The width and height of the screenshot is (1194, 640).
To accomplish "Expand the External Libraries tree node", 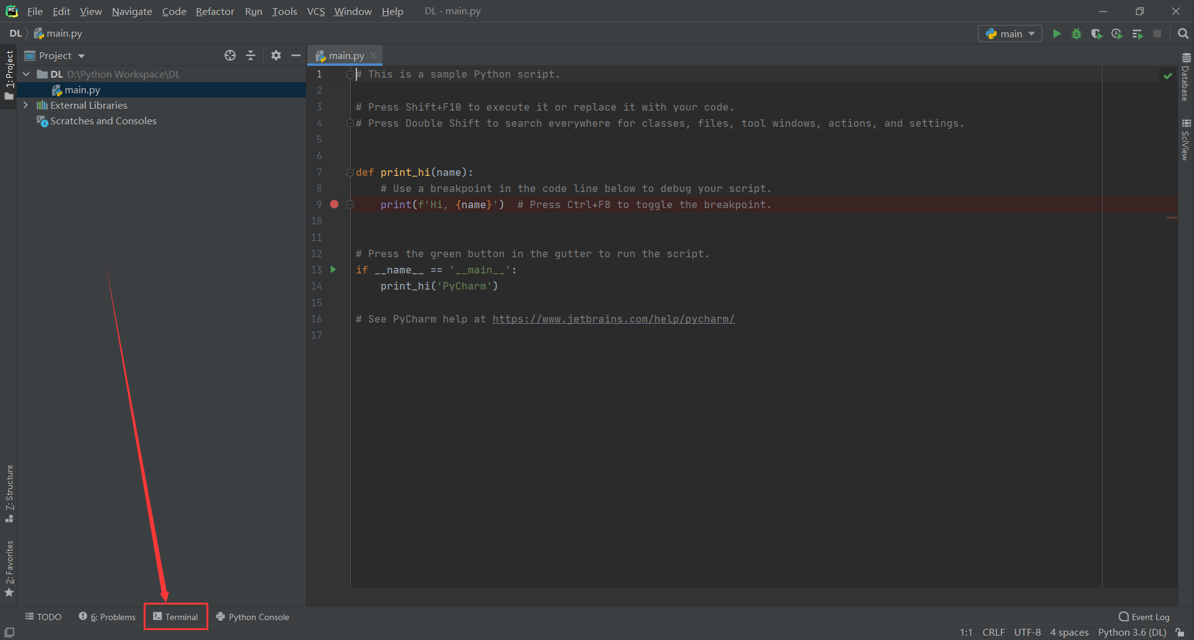I will coord(25,106).
